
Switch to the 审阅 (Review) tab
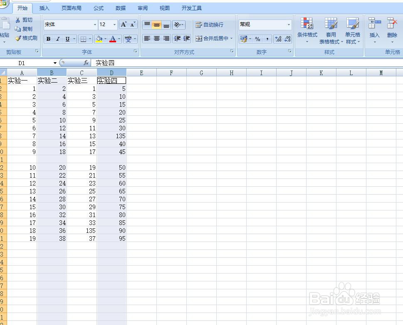tap(142, 8)
